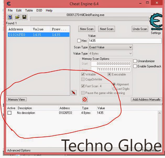Click the address table scrollbar up arrow
165x158 pixels.
(x=160, y=113)
